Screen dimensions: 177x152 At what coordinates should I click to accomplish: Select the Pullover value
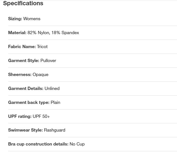[48, 61]
